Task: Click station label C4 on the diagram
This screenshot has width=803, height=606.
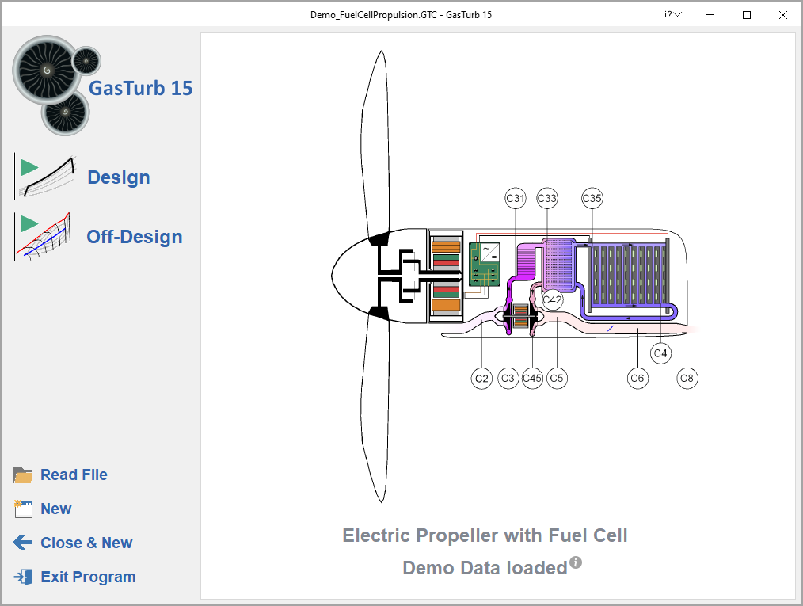Action: [x=660, y=353]
